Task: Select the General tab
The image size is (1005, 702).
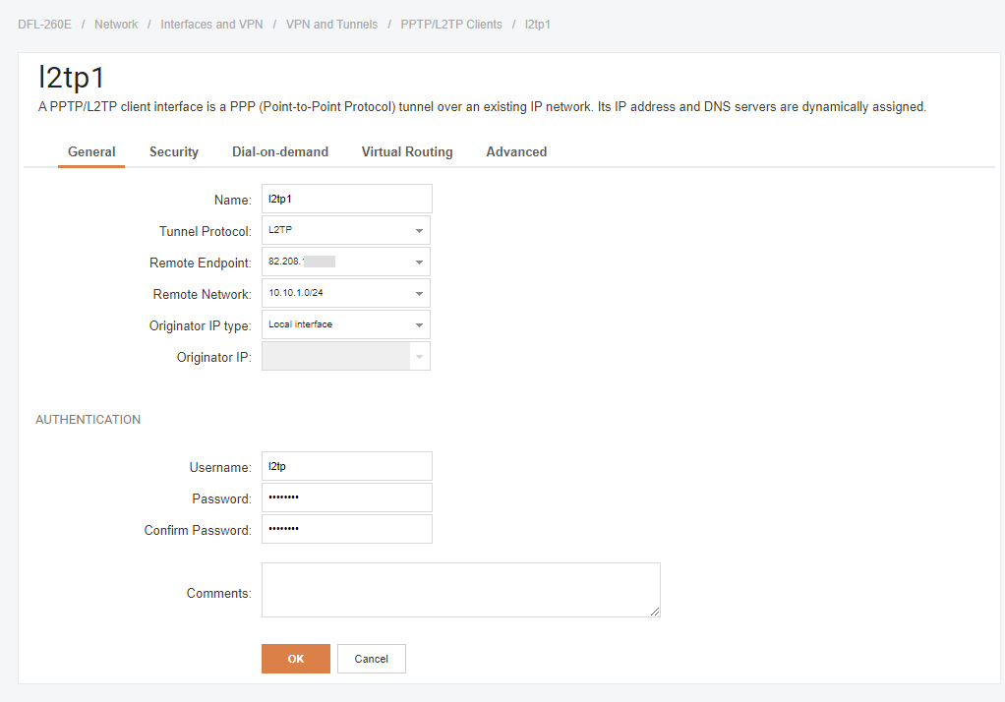Action: coord(91,152)
